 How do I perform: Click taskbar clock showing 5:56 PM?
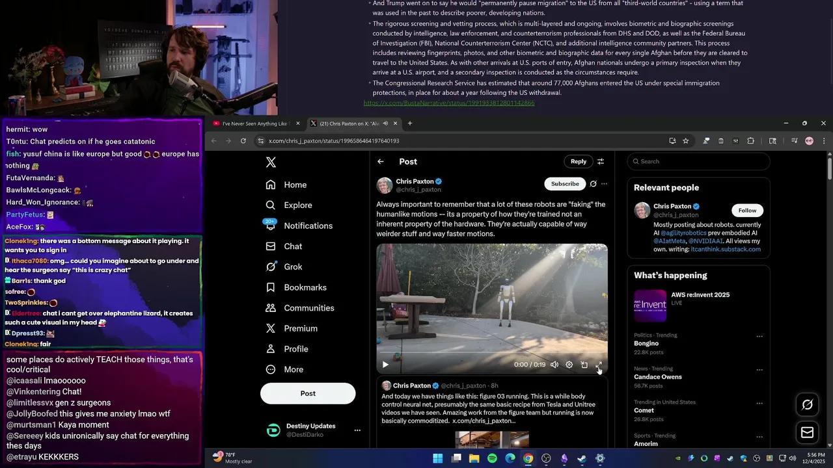point(815,458)
